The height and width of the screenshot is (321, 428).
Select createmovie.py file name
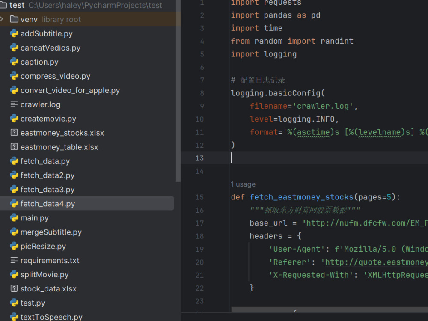[x=48, y=119]
